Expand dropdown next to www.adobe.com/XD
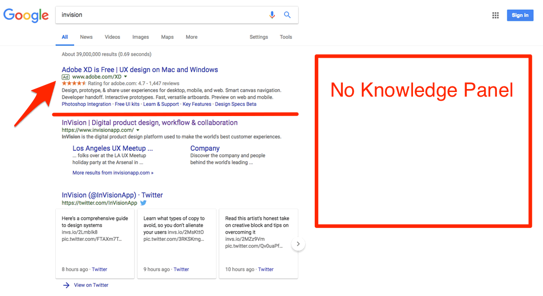The image size is (543, 296). tap(126, 77)
